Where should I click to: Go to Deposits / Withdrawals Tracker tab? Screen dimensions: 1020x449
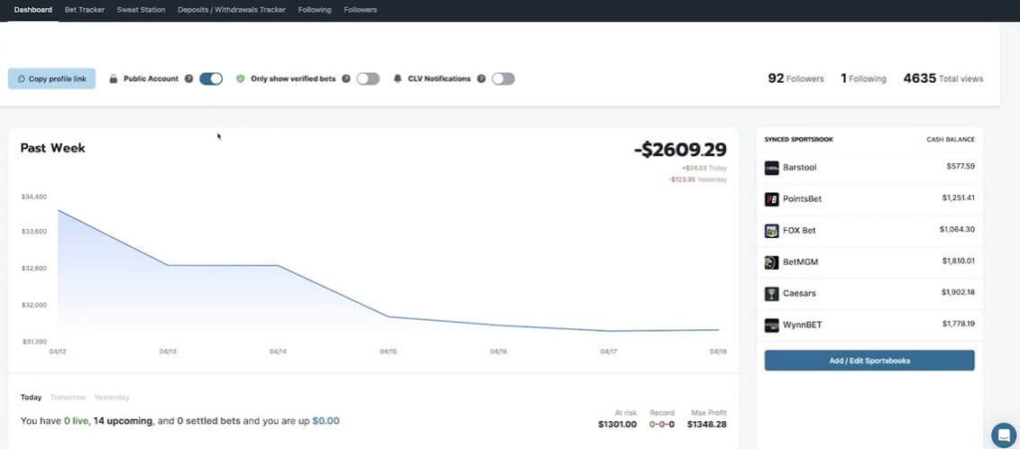231,10
